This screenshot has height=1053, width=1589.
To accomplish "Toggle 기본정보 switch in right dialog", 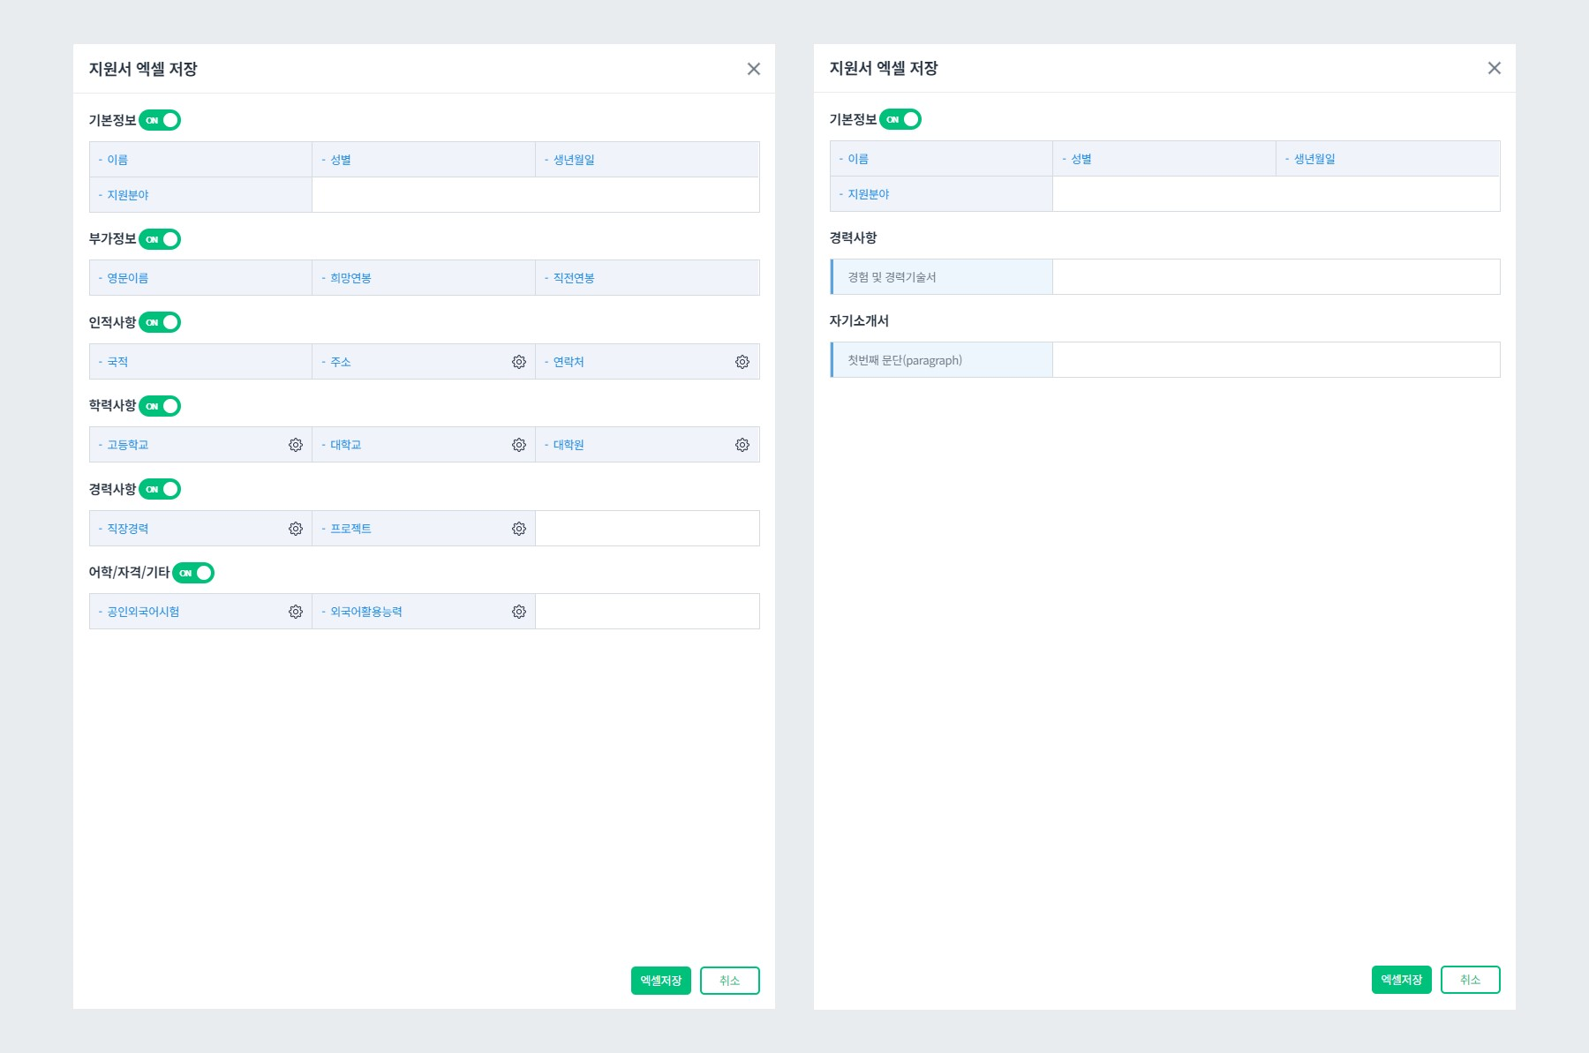I will (900, 119).
